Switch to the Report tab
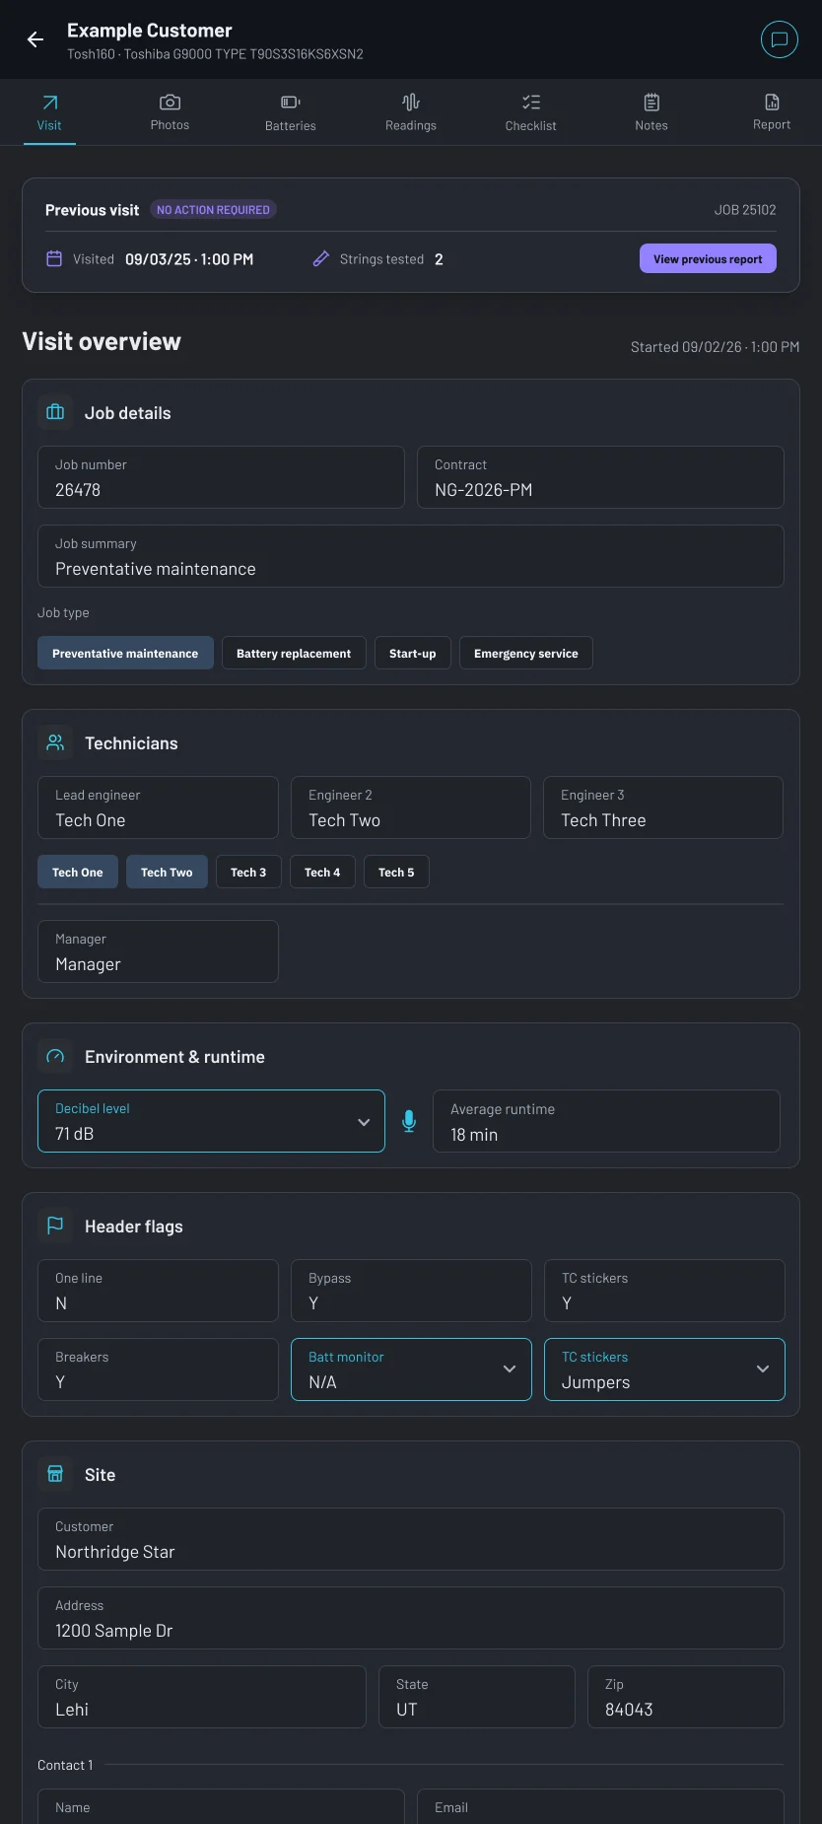This screenshot has width=822, height=1824. [772, 112]
